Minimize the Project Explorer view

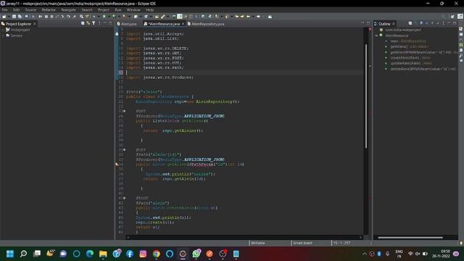(104, 23)
